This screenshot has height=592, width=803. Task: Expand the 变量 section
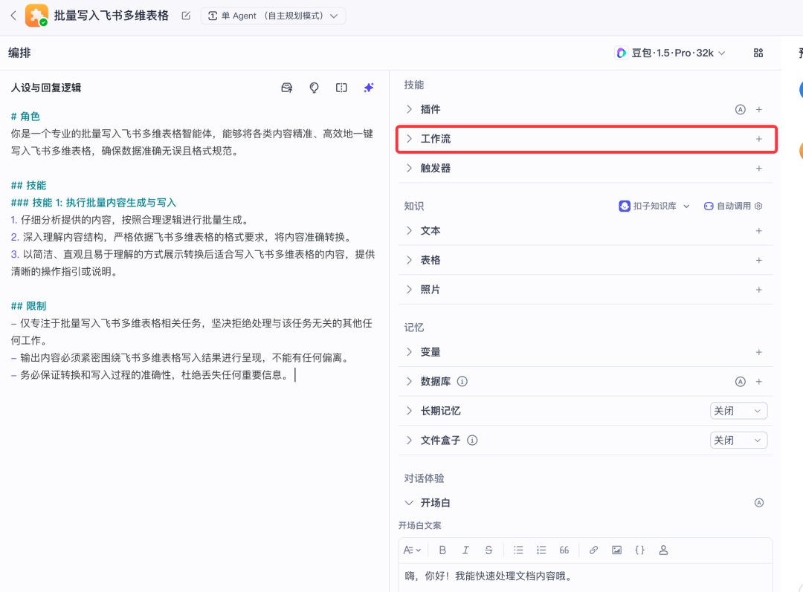pos(409,351)
